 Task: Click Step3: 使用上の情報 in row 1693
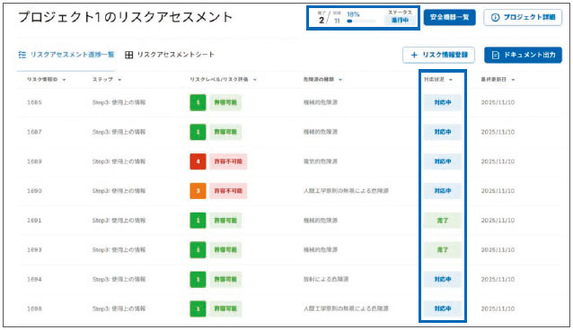point(119,249)
